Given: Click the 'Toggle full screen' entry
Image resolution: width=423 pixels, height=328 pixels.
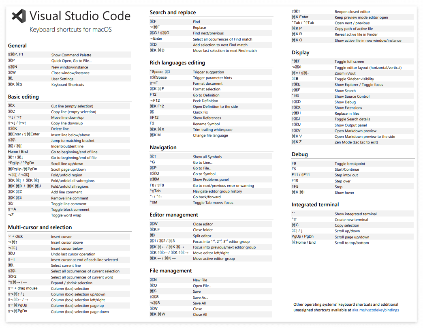Looking at the screenshot, I should [x=349, y=62].
